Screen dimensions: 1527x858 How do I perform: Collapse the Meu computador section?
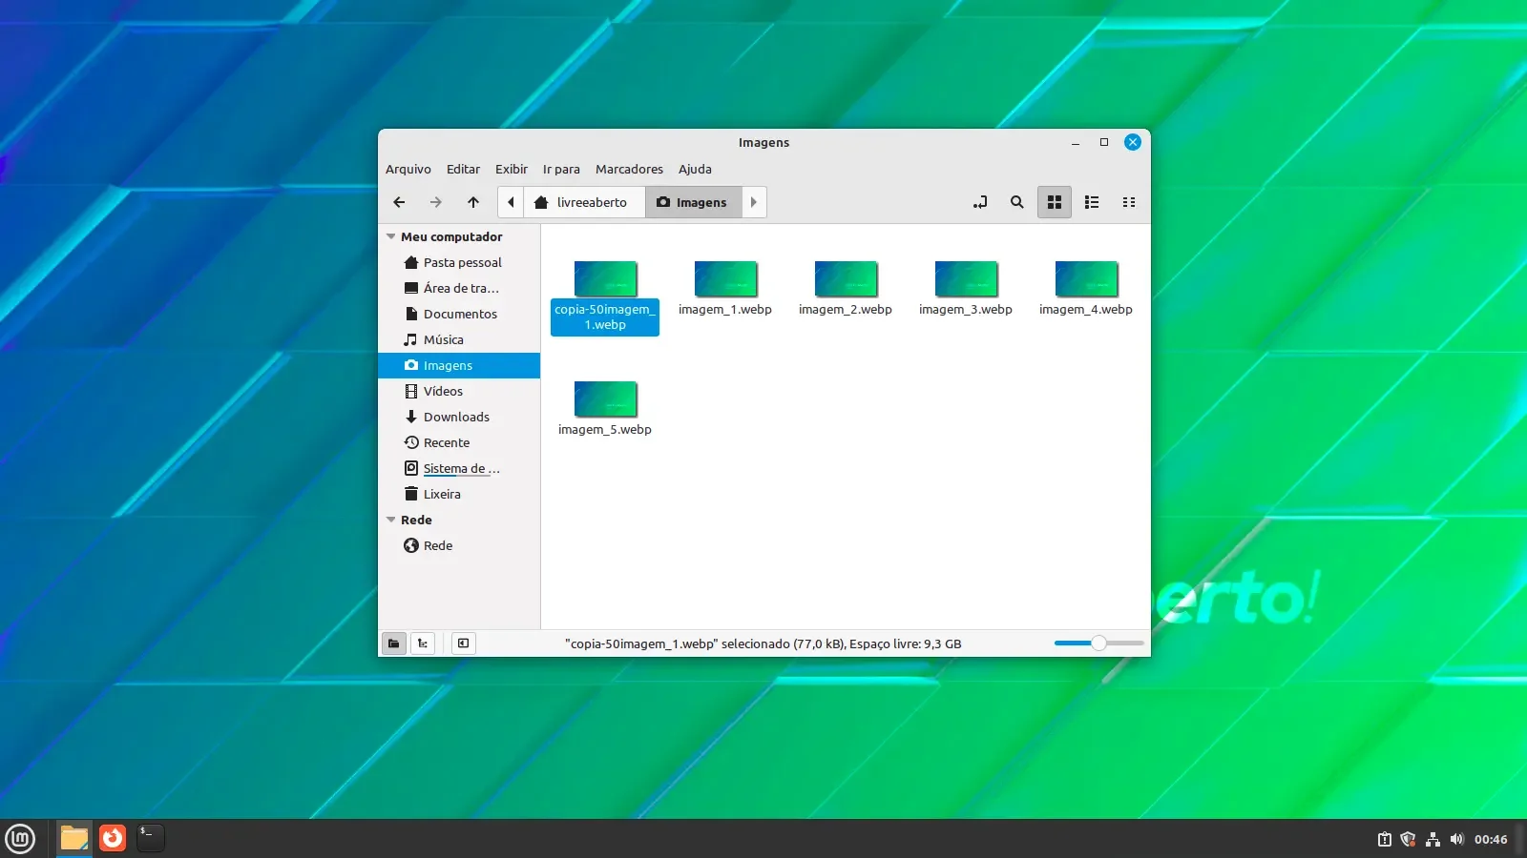tap(391, 236)
